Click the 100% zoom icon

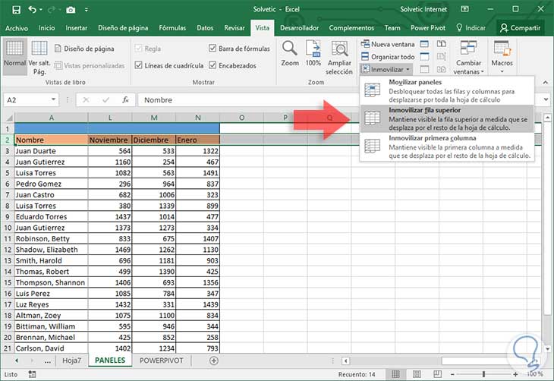coord(313,50)
